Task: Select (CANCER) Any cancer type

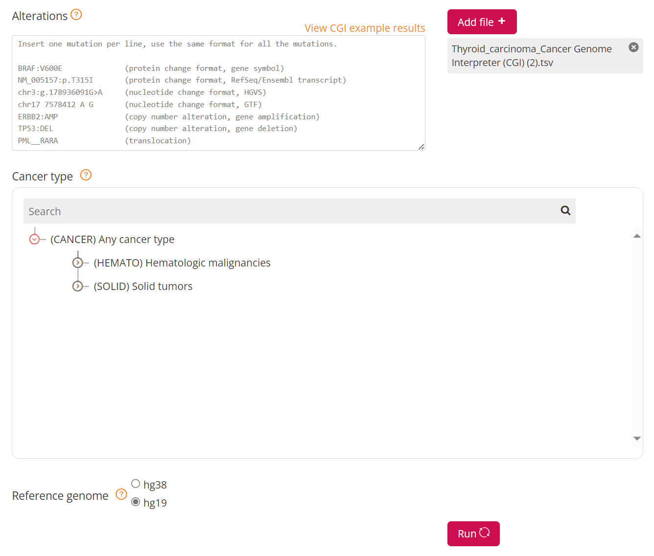Action: [112, 240]
